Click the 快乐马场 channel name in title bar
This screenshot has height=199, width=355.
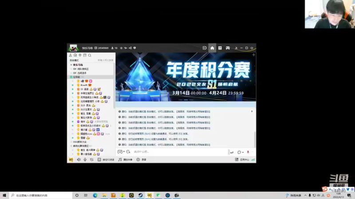[x=87, y=48]
